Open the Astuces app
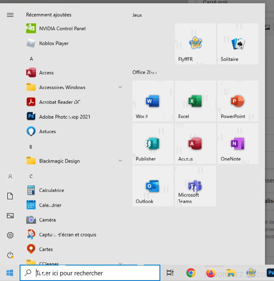 coord(74,132)
